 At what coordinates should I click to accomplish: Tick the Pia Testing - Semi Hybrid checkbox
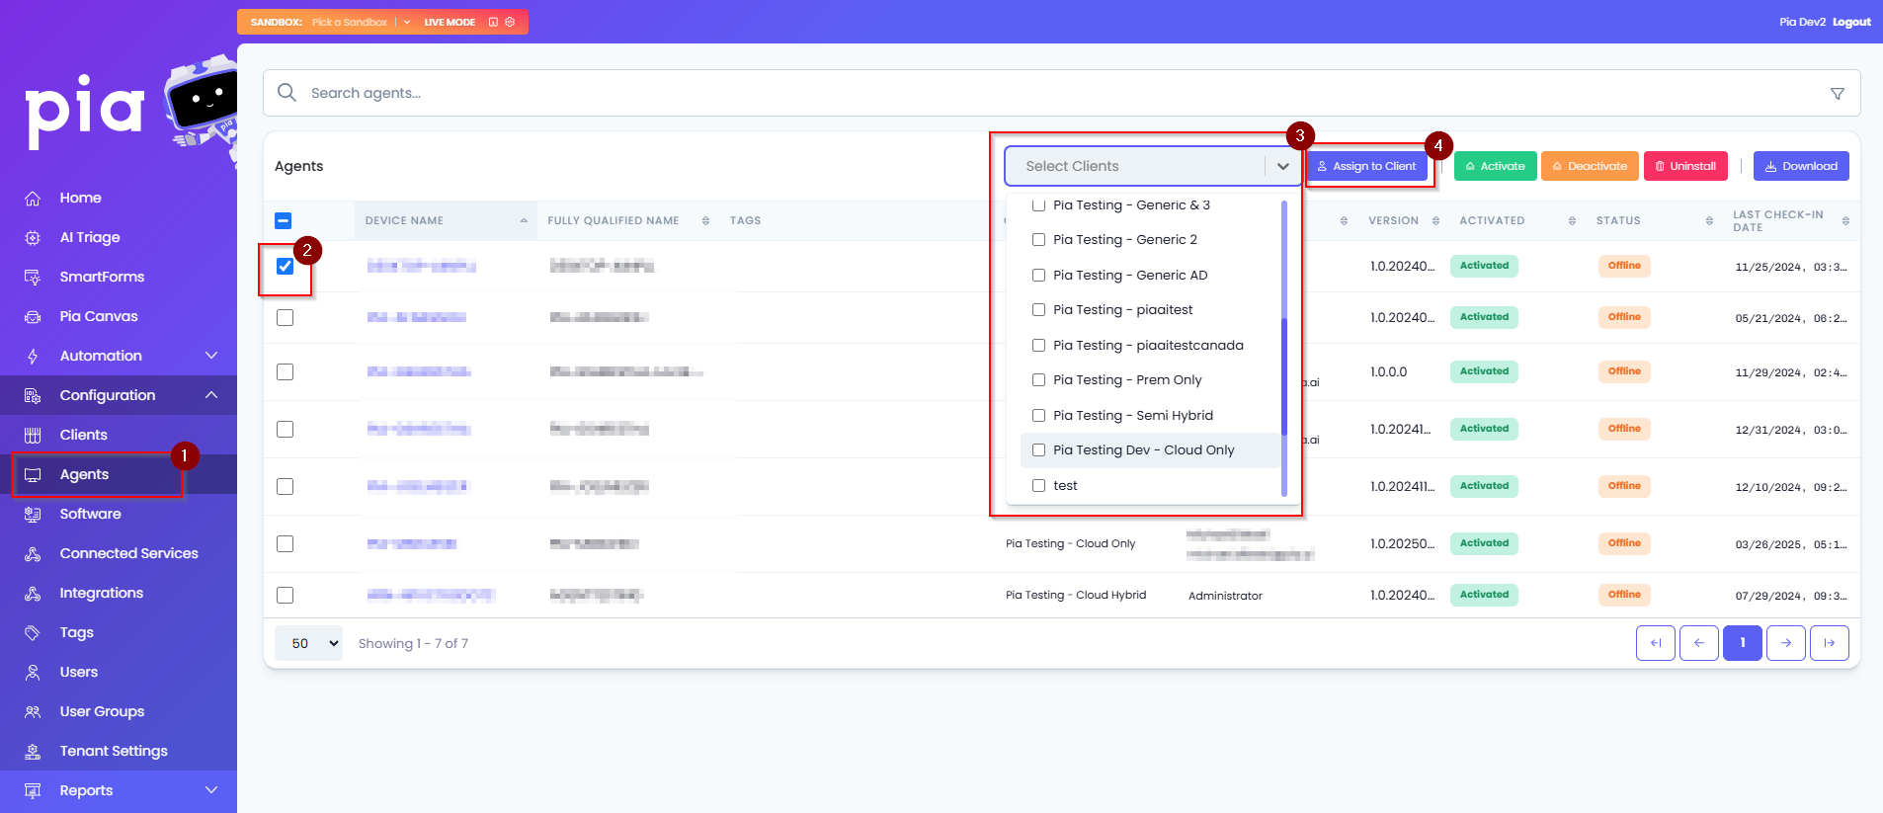coord(1038,416)
